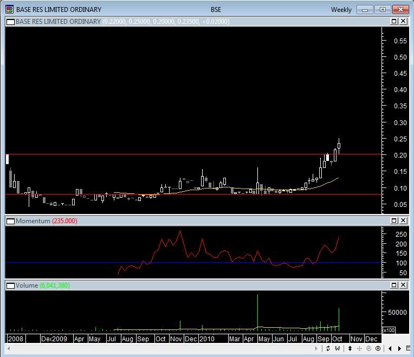Image resolution: width=414 pixels, height=357 pixels.
Task: Open the chart list icon at toolbar end
Action: [408, 348]
